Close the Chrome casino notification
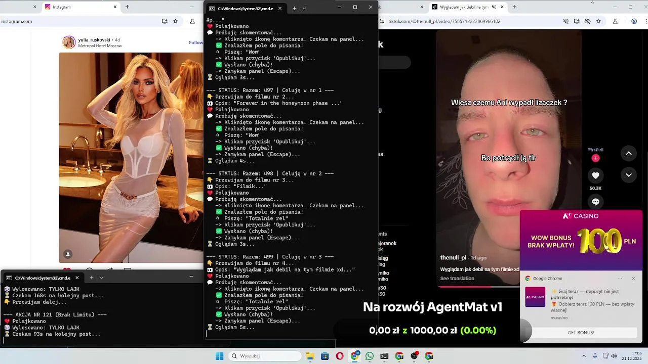This screenshot has width=648, height=364. (x=633, y=278)
